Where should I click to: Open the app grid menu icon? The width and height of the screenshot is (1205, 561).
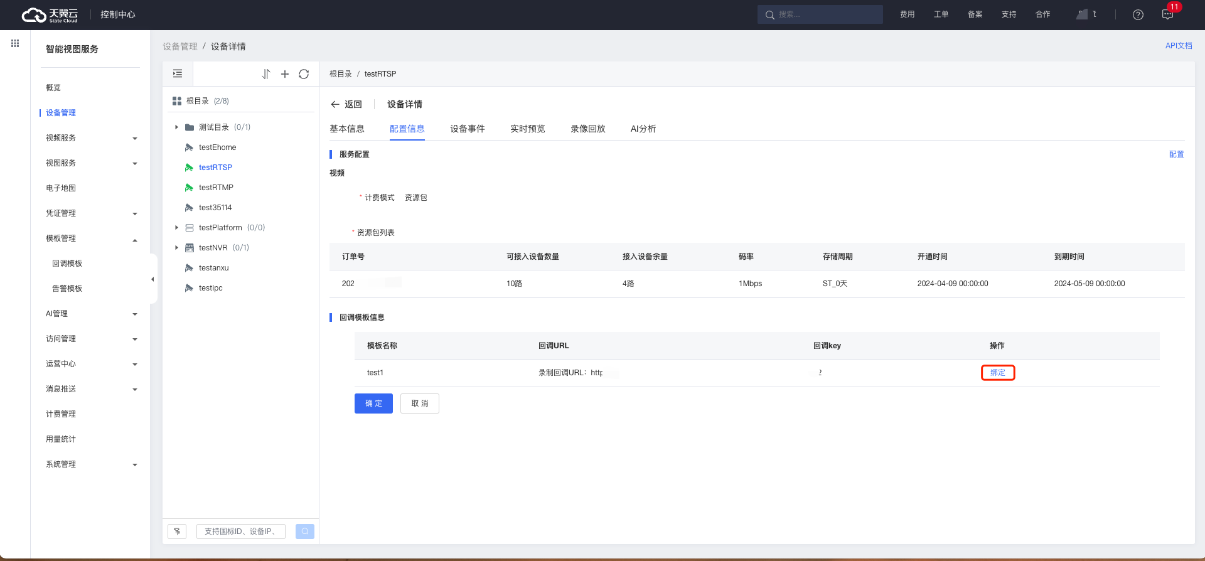coord(15,43)
